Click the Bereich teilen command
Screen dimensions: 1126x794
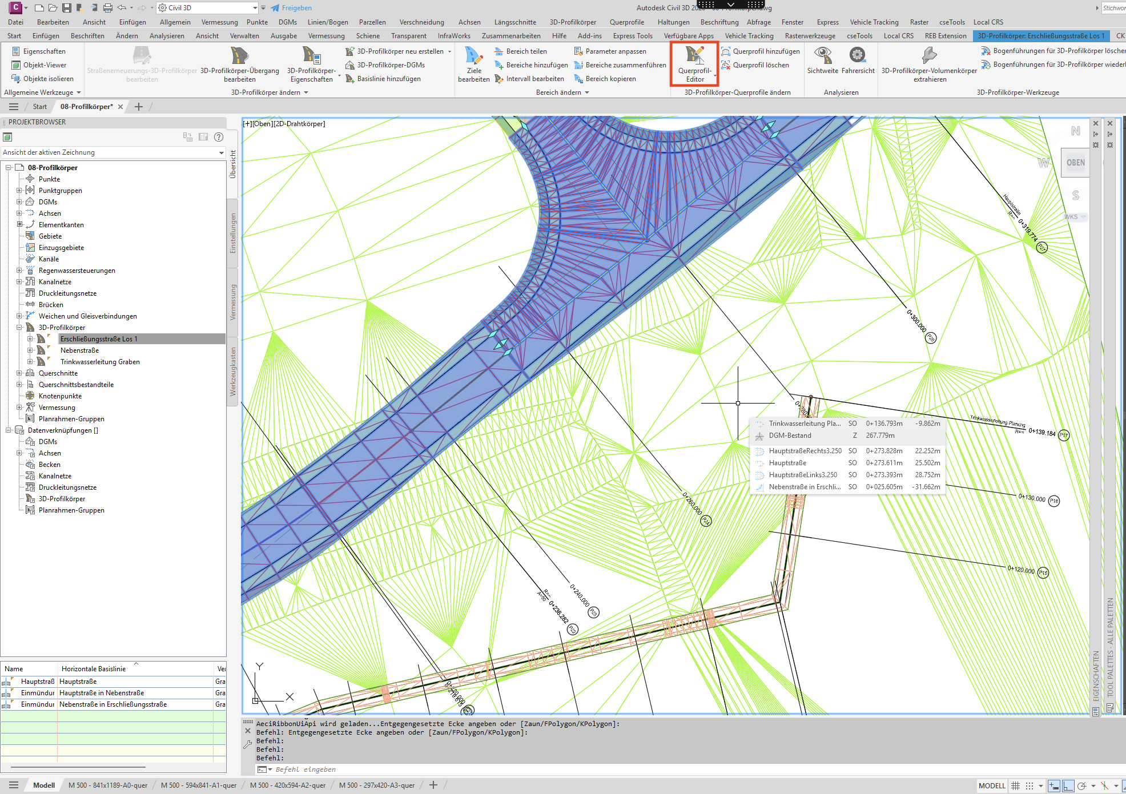[520, 51]
